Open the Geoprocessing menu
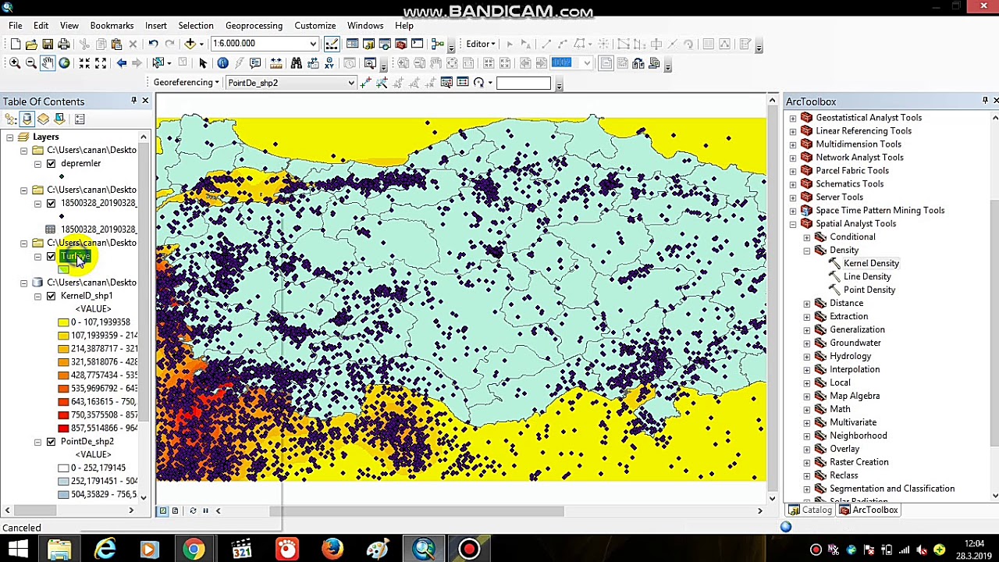 254,26
